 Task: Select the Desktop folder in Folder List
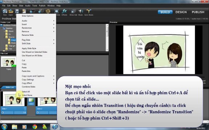coord(9,28)
